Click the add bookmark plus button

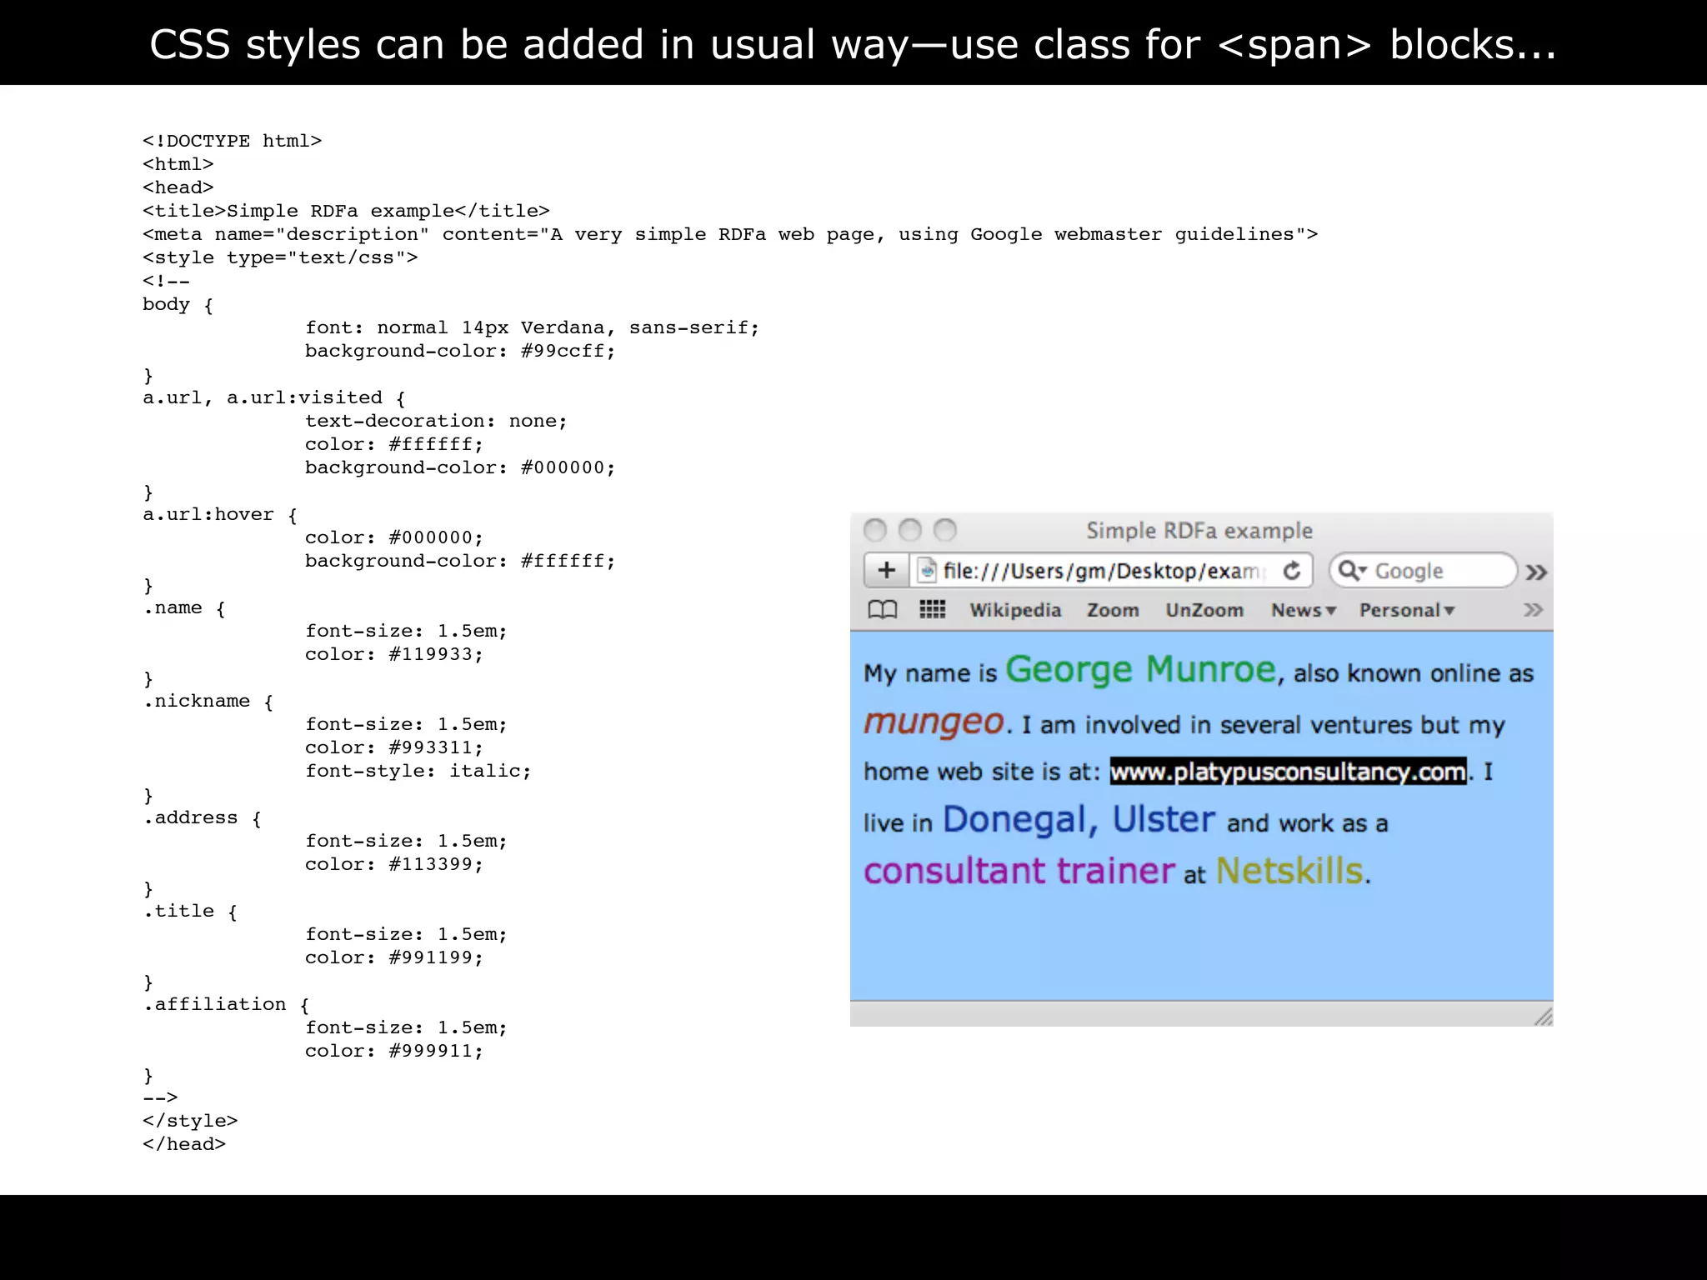[886, 571]
